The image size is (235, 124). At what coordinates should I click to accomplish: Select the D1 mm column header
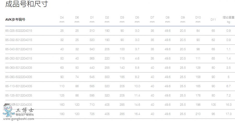(92, 19)
